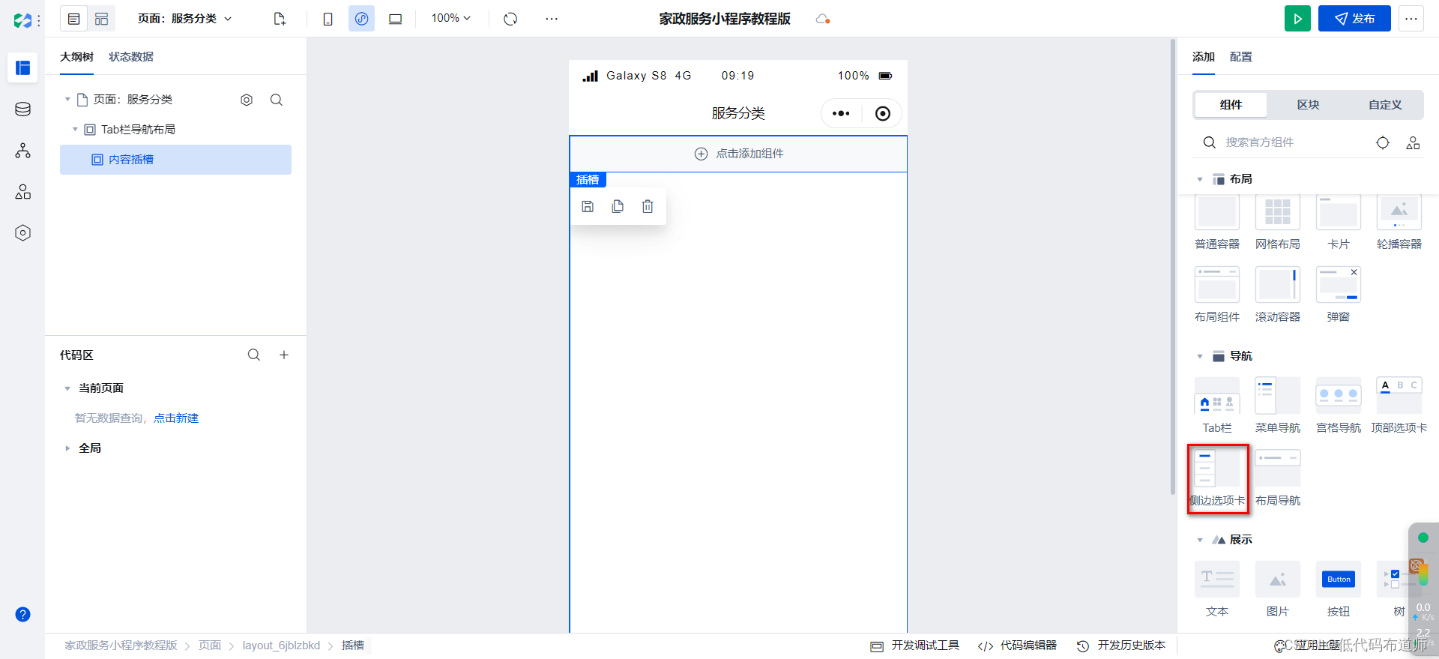Expand the 全局 section
Viewport: 1439px width, 659px height.
coord(67,448)
